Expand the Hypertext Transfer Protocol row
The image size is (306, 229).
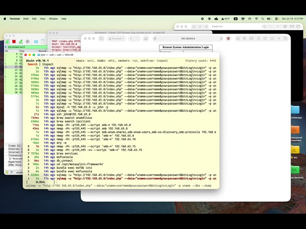coord(6,162)
